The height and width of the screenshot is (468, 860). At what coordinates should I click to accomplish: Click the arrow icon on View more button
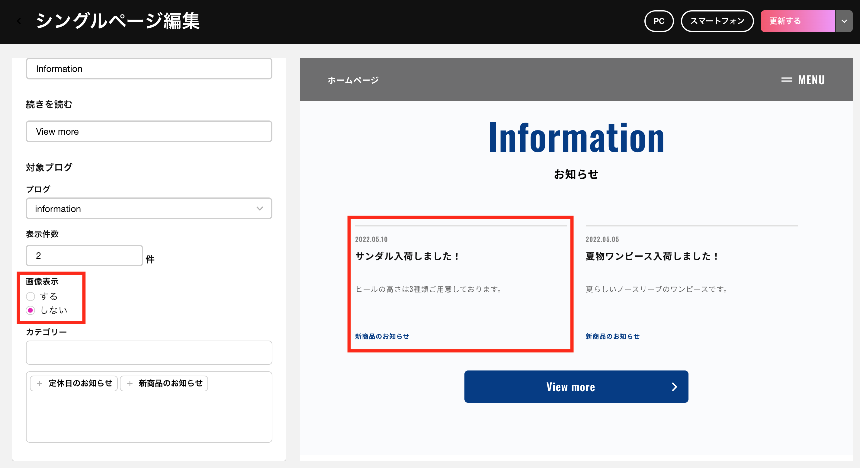click(x=674, y=387)
